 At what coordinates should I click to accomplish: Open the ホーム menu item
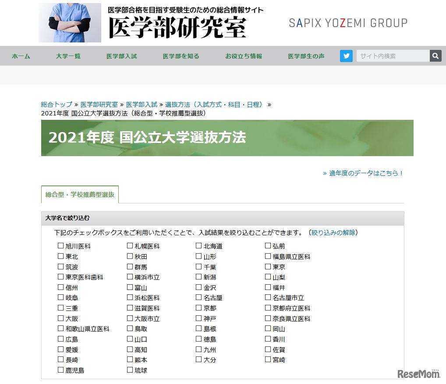click(21, 56)
